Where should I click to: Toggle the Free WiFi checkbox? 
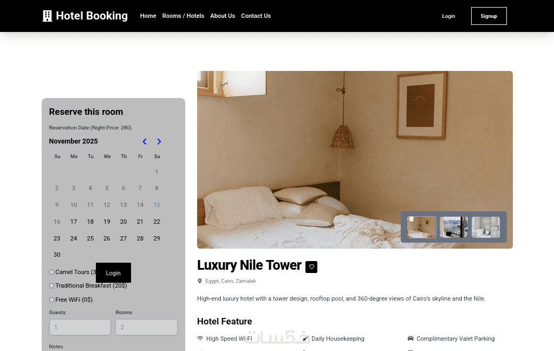51,300
